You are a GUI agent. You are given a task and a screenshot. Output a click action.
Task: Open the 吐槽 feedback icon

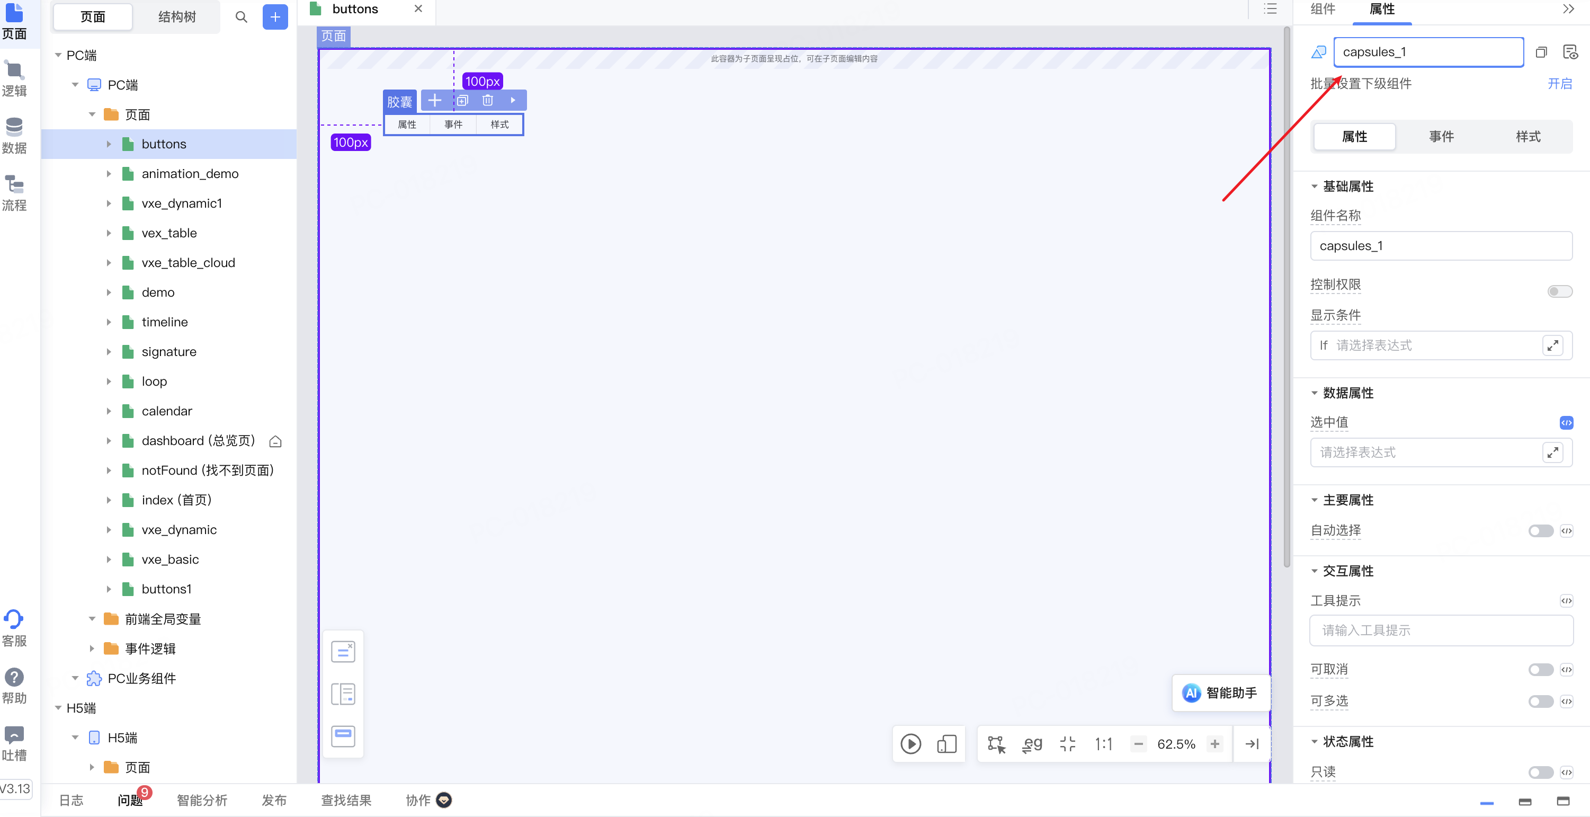tap(14, 743)
